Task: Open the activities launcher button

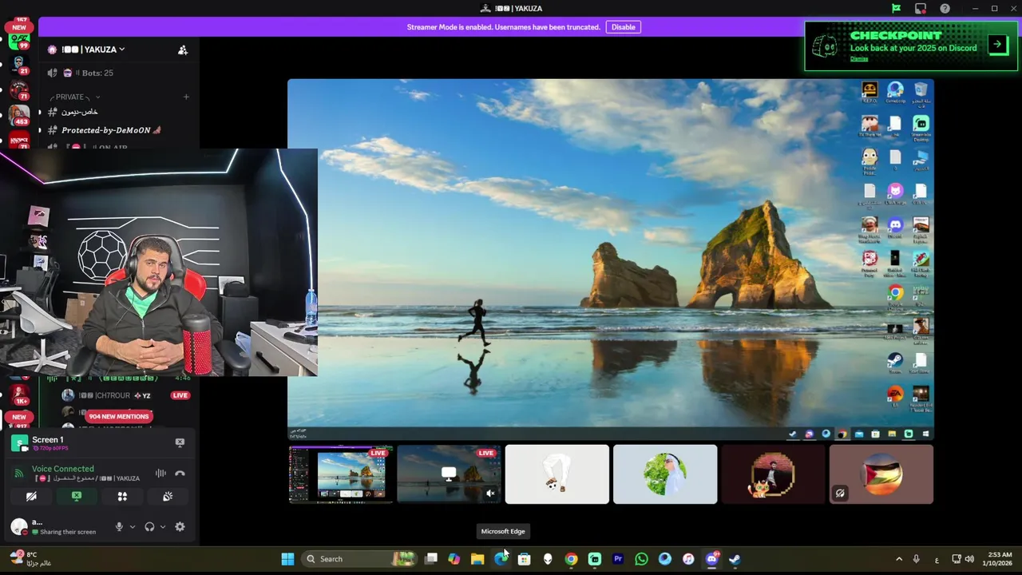Action: click(x=122, y=496)
